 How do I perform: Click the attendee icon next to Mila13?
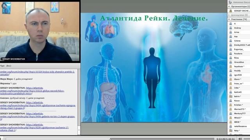point(230,118)
